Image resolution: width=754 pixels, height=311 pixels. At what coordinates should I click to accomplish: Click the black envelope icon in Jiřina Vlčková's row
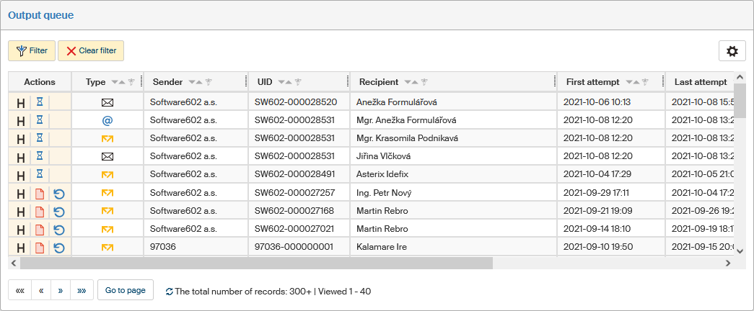[x=108, y=156]
